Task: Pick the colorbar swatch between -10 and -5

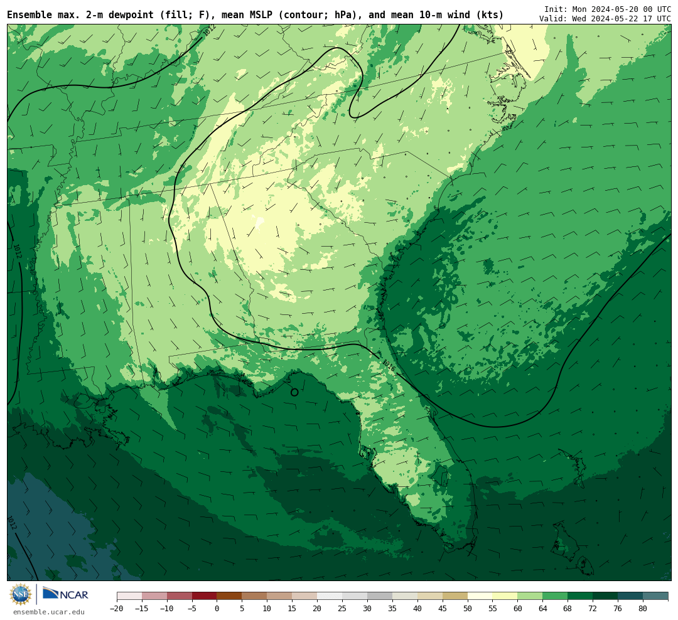Action: click(180, 596)
